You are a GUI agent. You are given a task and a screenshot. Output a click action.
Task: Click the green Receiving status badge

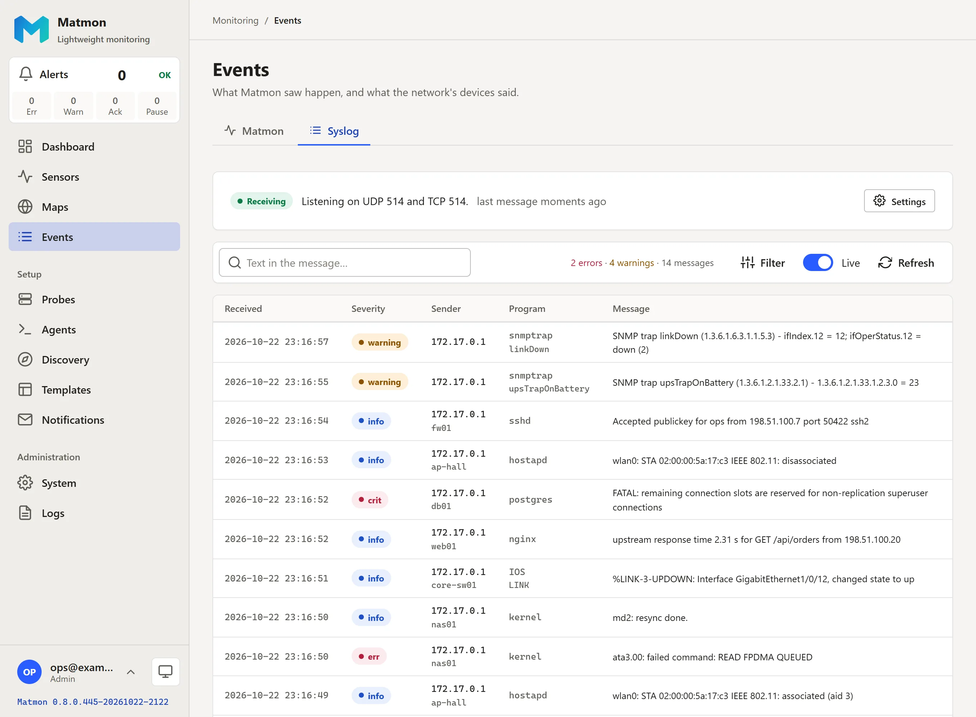(x=262, y=201)
